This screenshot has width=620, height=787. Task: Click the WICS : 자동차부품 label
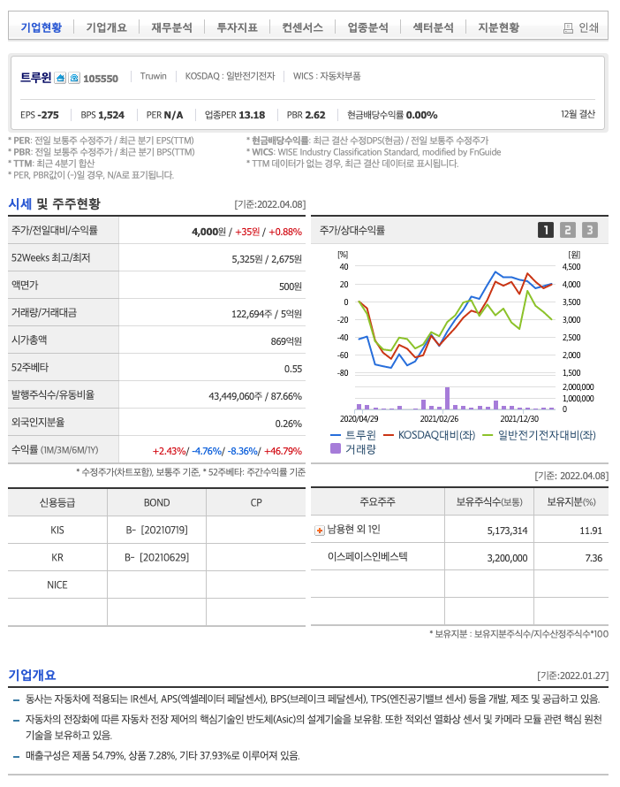click(327, 76)
